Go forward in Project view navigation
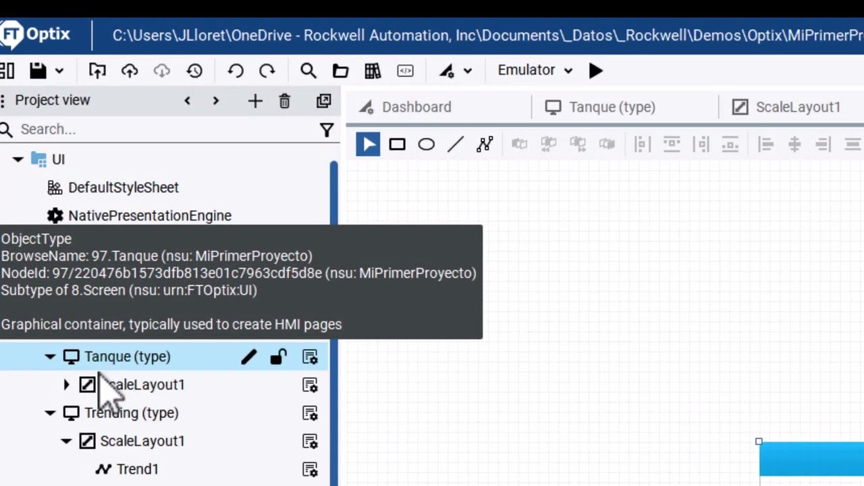This screenshot has height=486, width=864. pyautogui.click(x=215, y=101)
